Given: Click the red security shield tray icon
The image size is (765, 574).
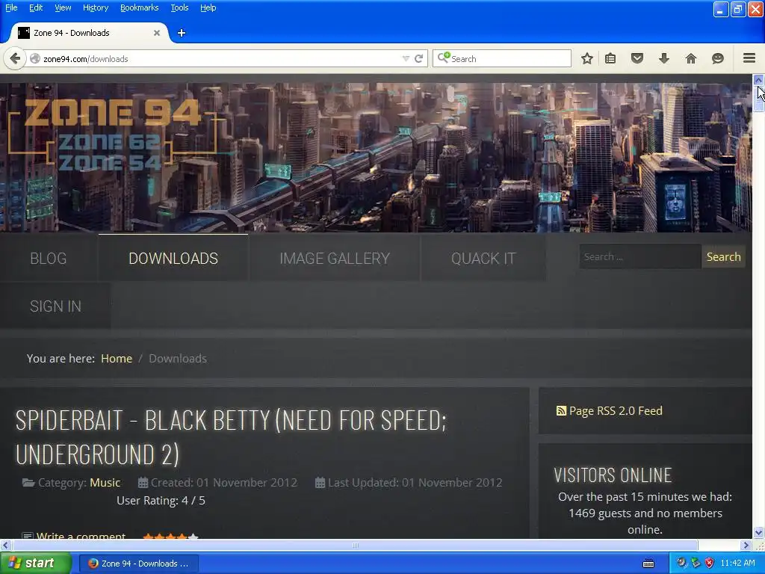Looking at the screenshot, I should [x=710, y=564].
